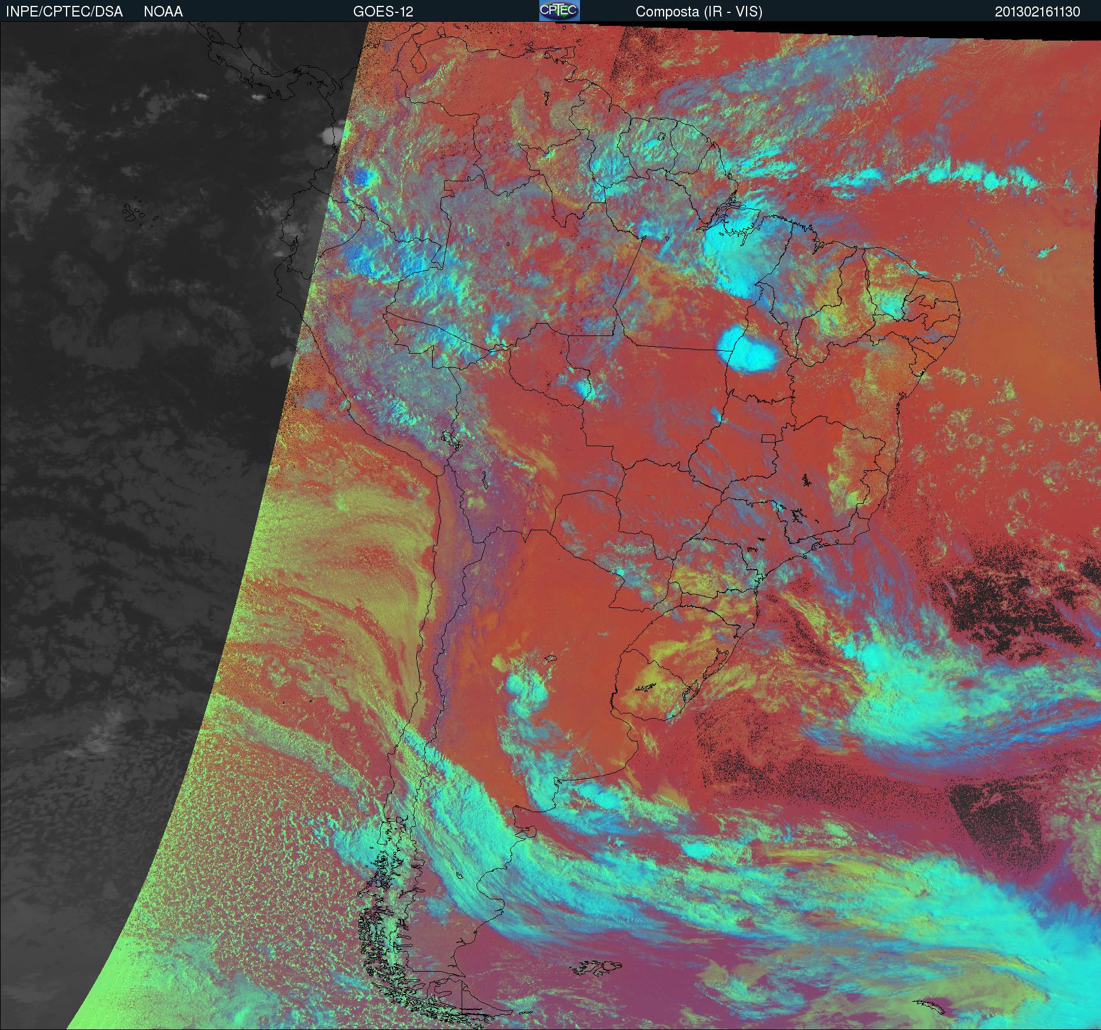Click the 201302161130 timestamp
The height and width of the screenshot is (1030, 1101).
(x=1037, y=11)
